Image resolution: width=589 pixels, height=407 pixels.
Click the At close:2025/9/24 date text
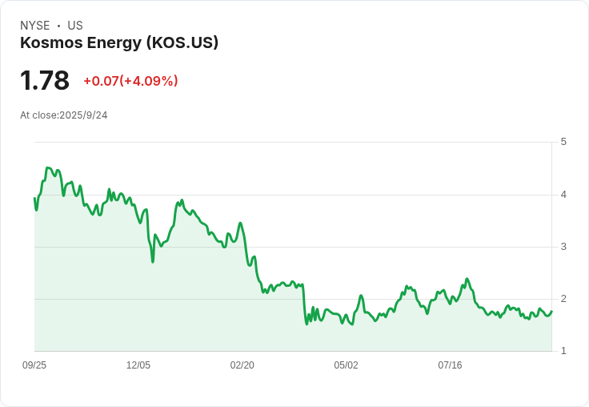click(64, 115)
